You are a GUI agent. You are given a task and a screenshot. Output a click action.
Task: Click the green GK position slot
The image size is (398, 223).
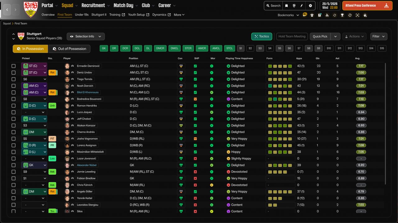point(104,48)
